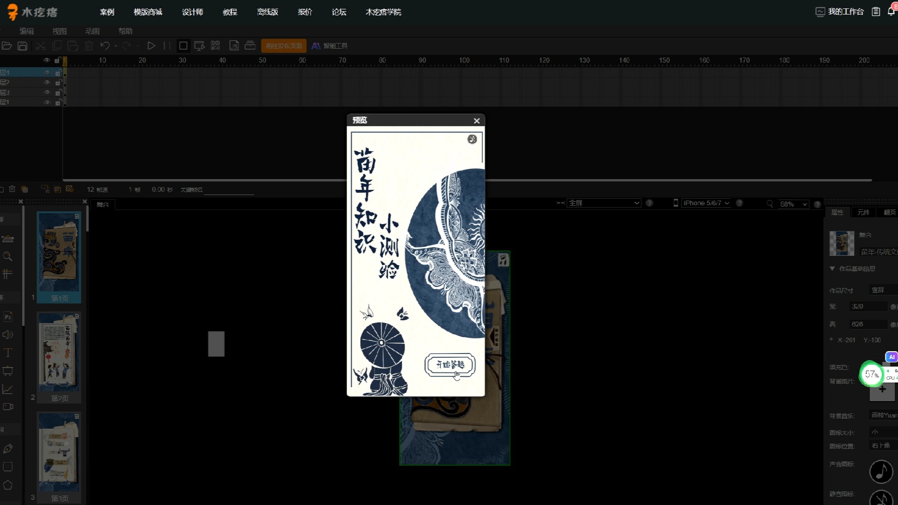Select the text tool icon
The image size is (898, 505).
(x=7, y=353)
